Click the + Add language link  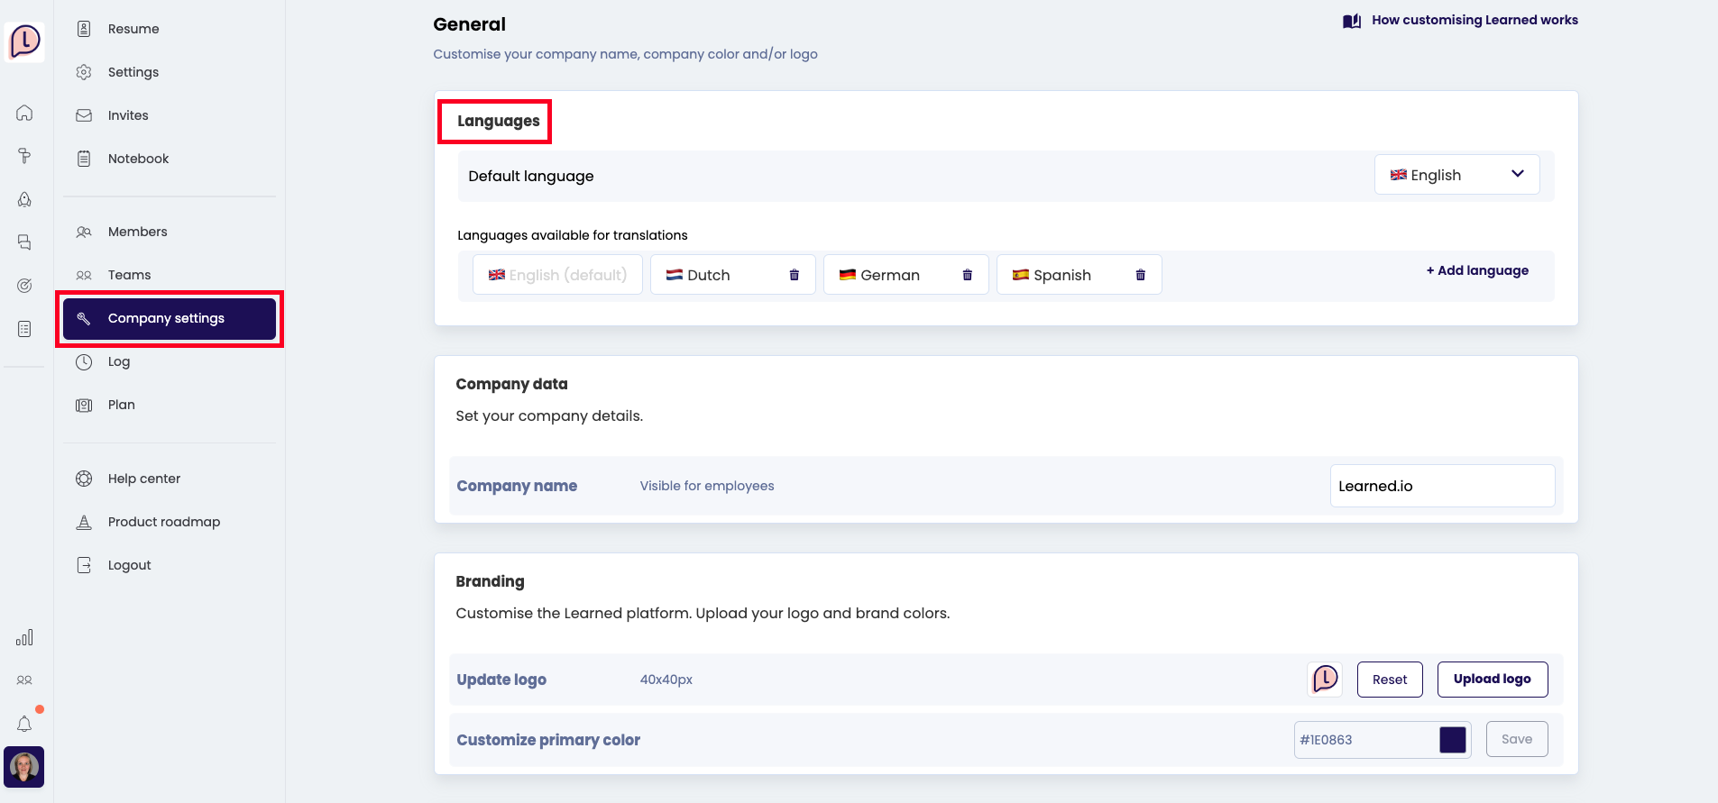pyautogui.click(x=1477, y=270)
